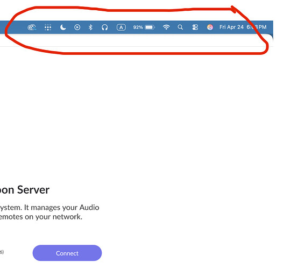
Task: Click the 92% battery percentage text
Action: [138, 27]
